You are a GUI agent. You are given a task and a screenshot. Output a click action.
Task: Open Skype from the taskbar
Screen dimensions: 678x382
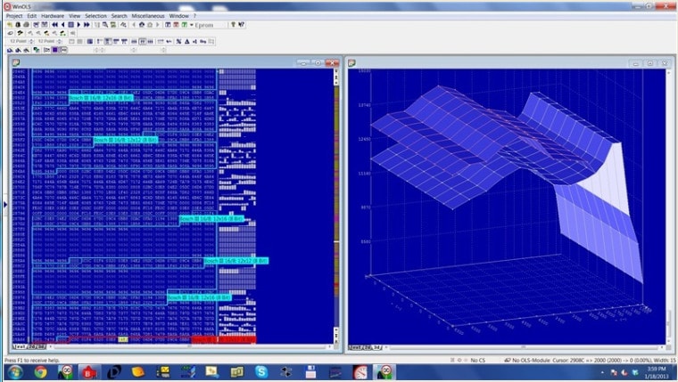point(260,371)
